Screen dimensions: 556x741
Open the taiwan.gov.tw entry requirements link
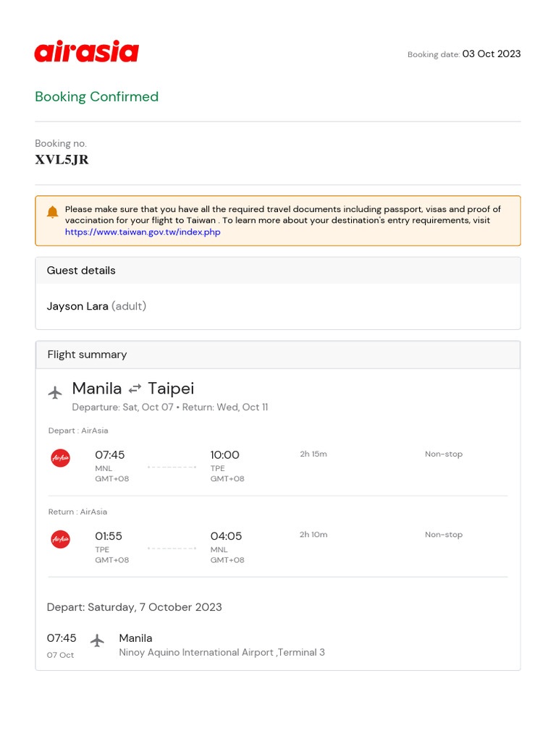tap(143, 232)
